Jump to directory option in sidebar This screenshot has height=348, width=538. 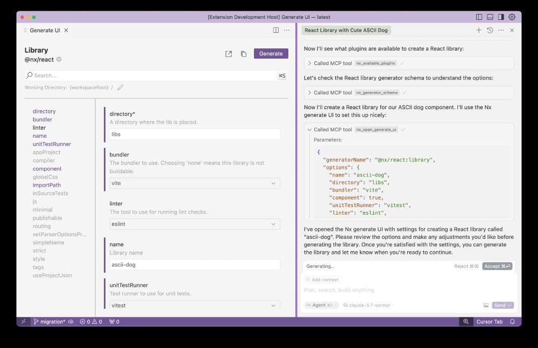(44, 111)
